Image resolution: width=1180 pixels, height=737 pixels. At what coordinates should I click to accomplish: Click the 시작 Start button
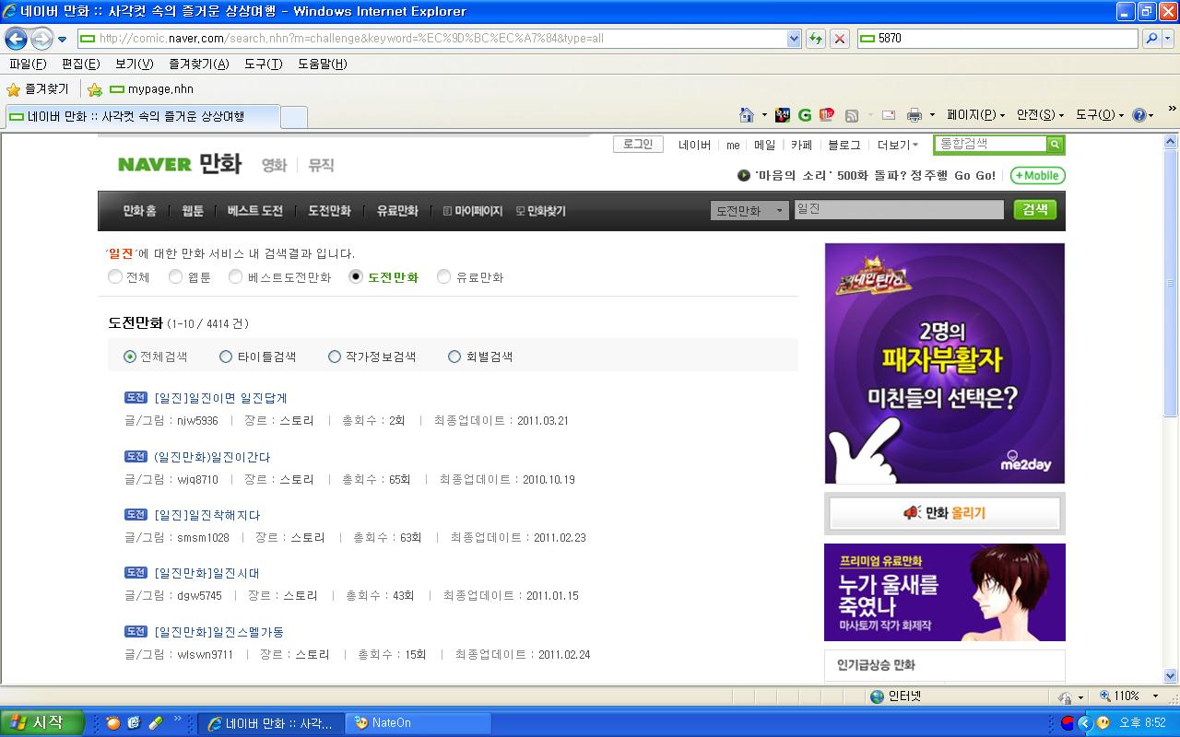(x=41, y=723)
